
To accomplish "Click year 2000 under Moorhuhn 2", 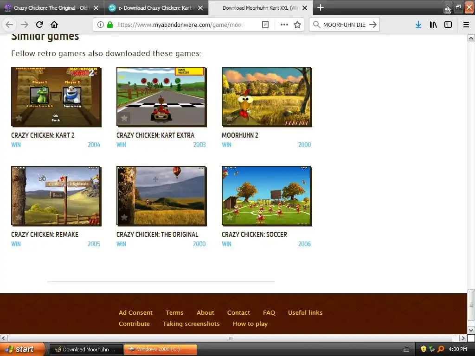I will pos(304,145).
